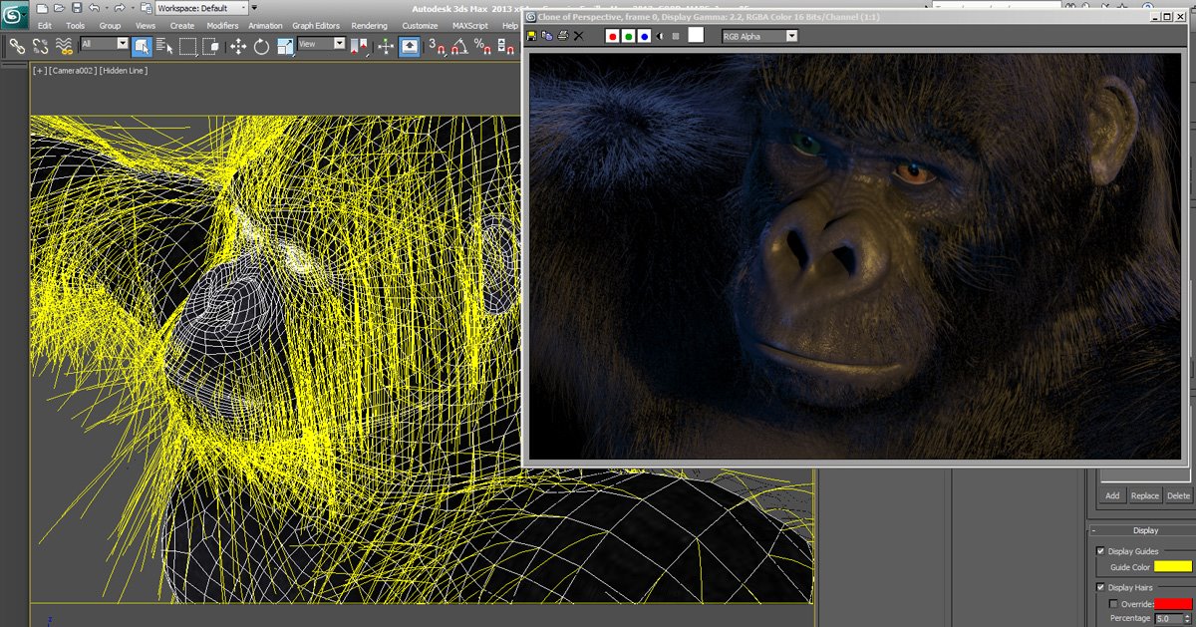Enable the Override checkbox
This screenshot has height=627, width=1196.
[1113, 604]
